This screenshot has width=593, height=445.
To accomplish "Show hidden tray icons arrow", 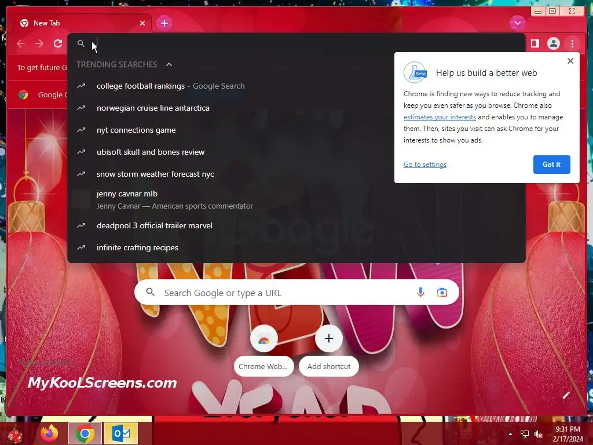I will tap(510, 434).
